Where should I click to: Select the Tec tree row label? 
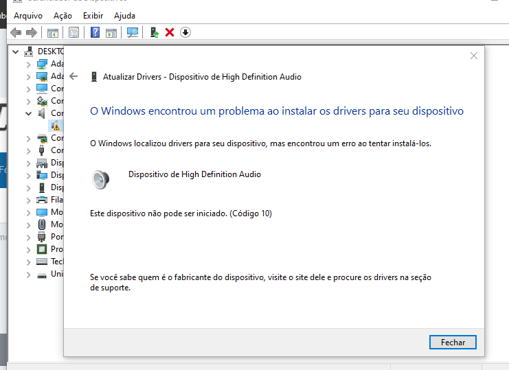pos(57,261)
